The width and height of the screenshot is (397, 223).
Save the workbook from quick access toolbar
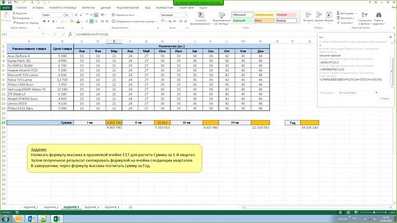coord(10,2)
